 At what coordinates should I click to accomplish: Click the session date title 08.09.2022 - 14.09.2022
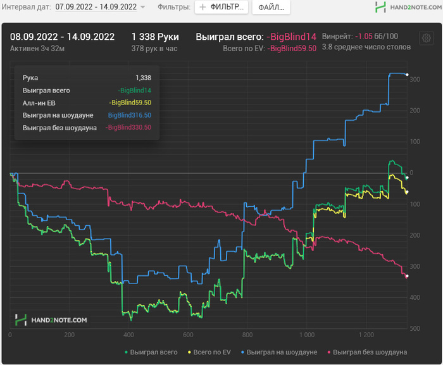tap(62, 37)
